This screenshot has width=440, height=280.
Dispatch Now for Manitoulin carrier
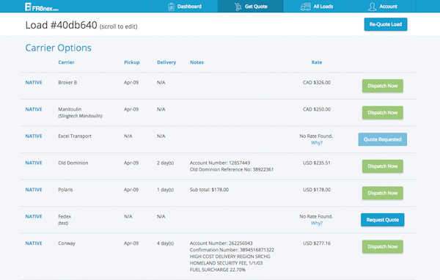[x=383, y=113]
